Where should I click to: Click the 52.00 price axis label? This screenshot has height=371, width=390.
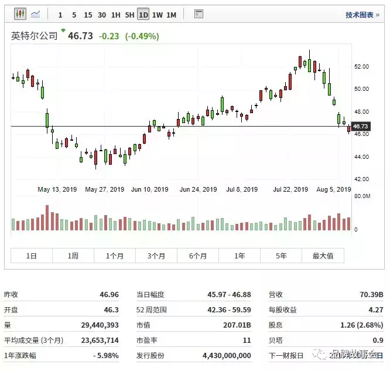(x=362, y=66)
